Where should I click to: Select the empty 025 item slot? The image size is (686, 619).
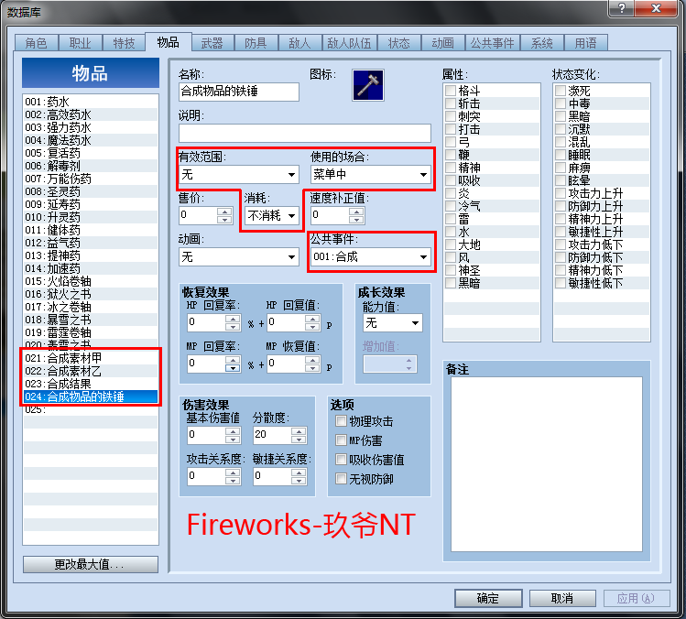click(91, 409)
